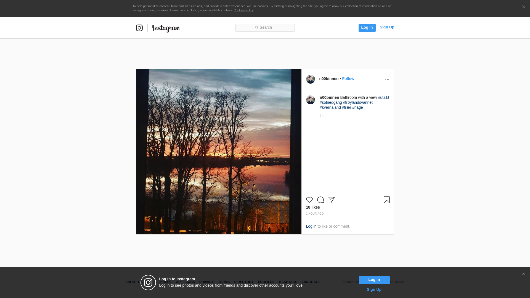This screenshot has width=530, height=298.
Task: Click the Sign Up header link
Action: coord(387,27)
